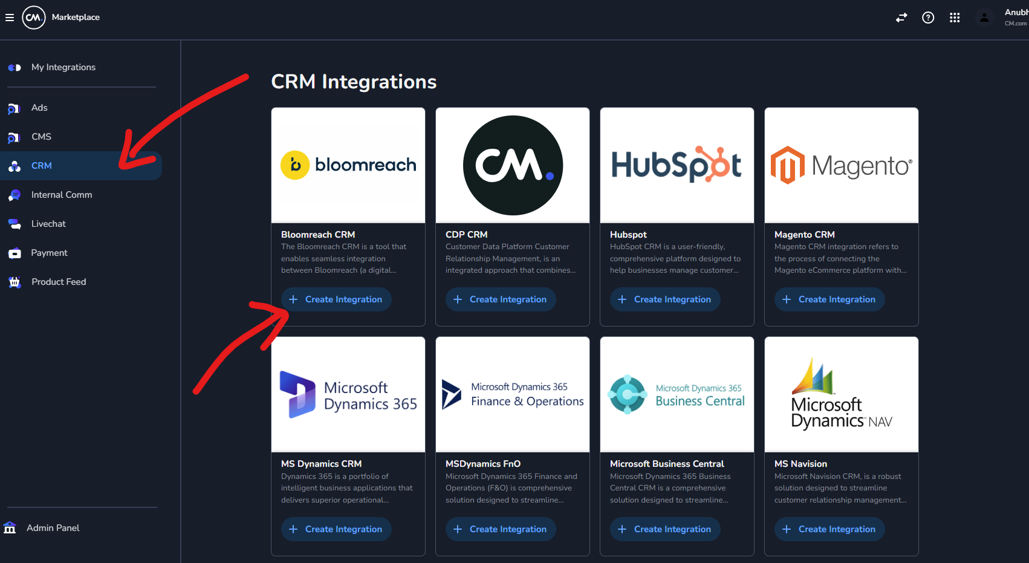Click the Ads sidebar icon

(13, 108)
